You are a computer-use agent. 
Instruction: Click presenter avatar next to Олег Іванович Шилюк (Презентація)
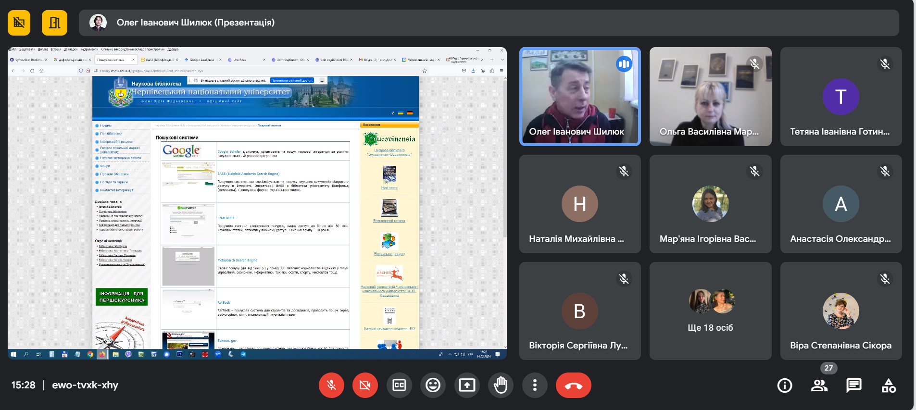pos(98,23)
